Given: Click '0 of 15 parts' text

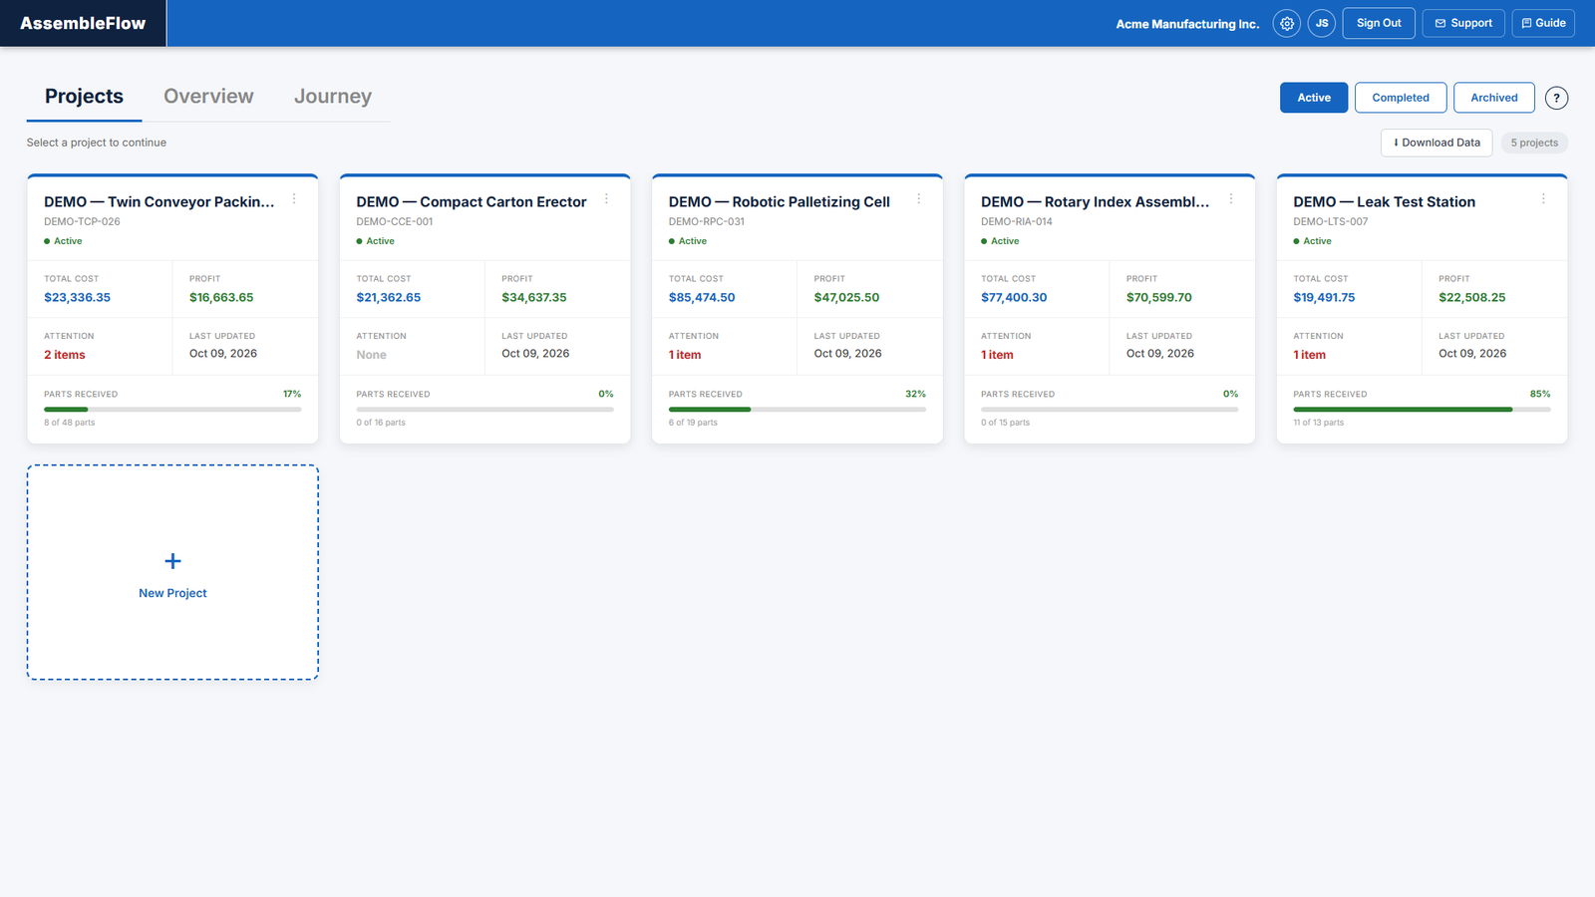Looking at the screenshot, I should click(1005, 423).
